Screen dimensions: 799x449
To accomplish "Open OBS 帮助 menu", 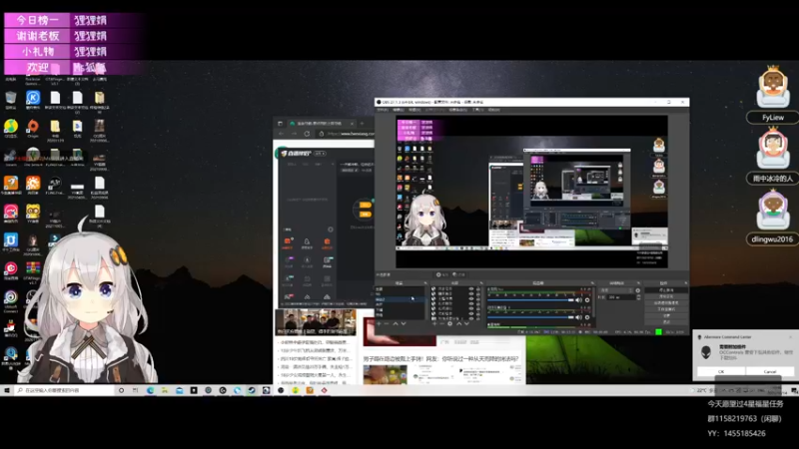I will (x=493, y=110).
